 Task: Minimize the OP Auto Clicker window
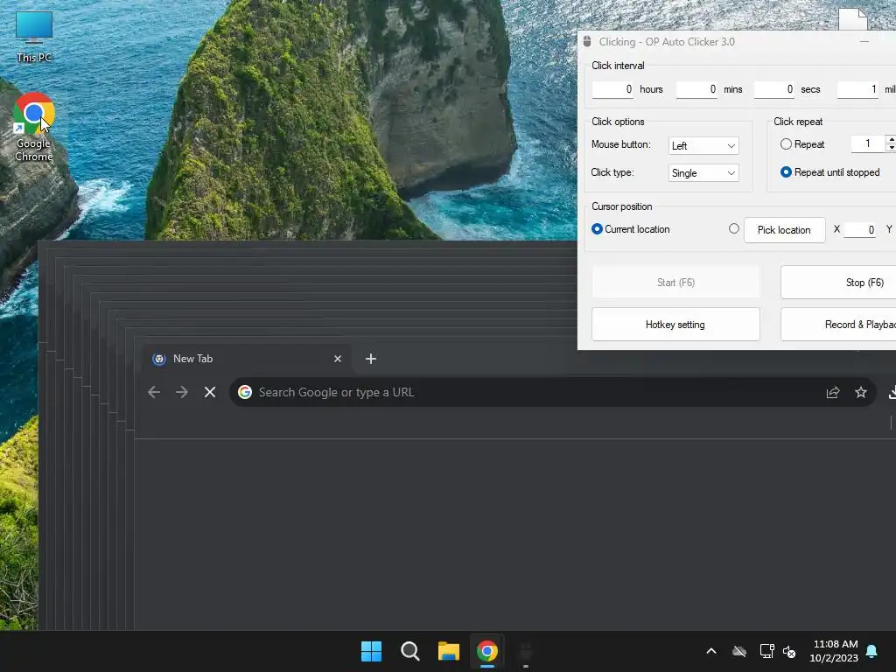point(864,42)
